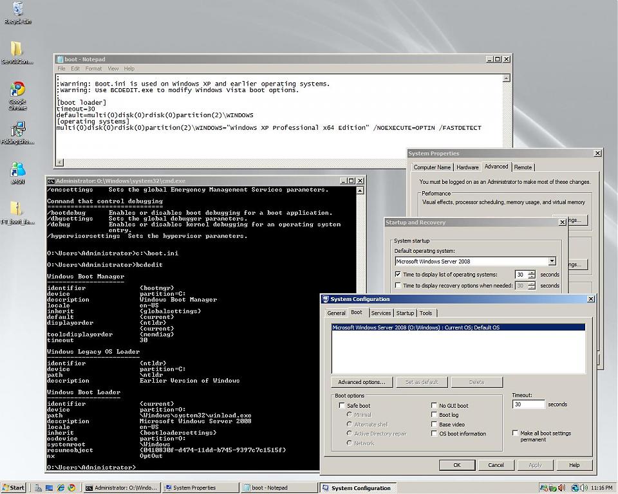Click the cmd window title bar icon

(x=51, y=181)
